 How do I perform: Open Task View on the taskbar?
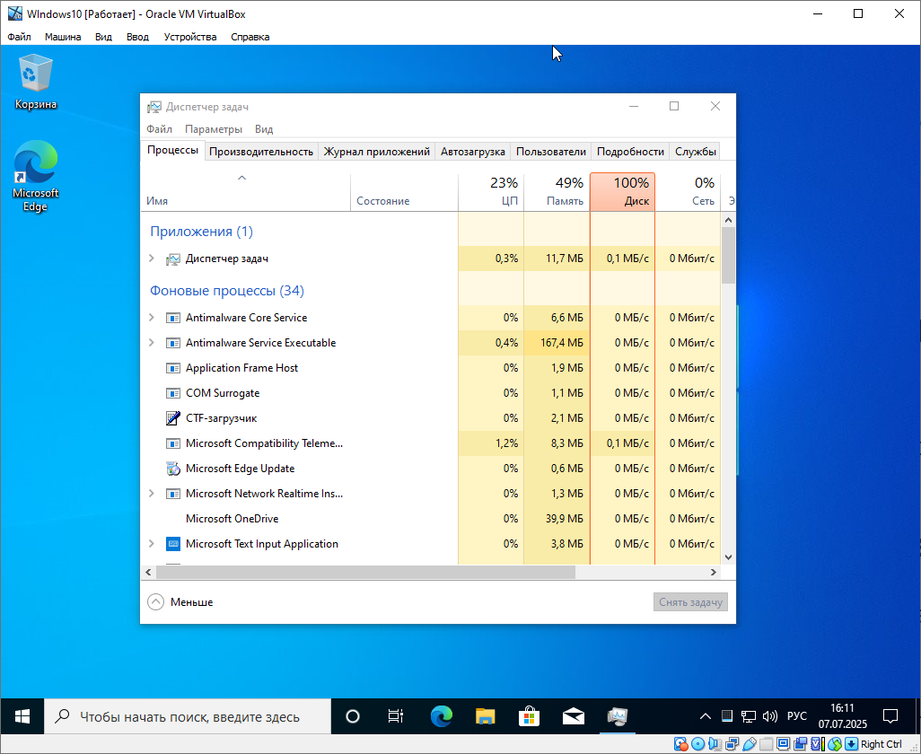point(396,716)
